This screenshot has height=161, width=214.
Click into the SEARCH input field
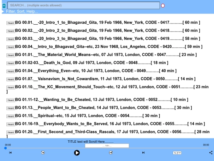[x=83, y=5]
